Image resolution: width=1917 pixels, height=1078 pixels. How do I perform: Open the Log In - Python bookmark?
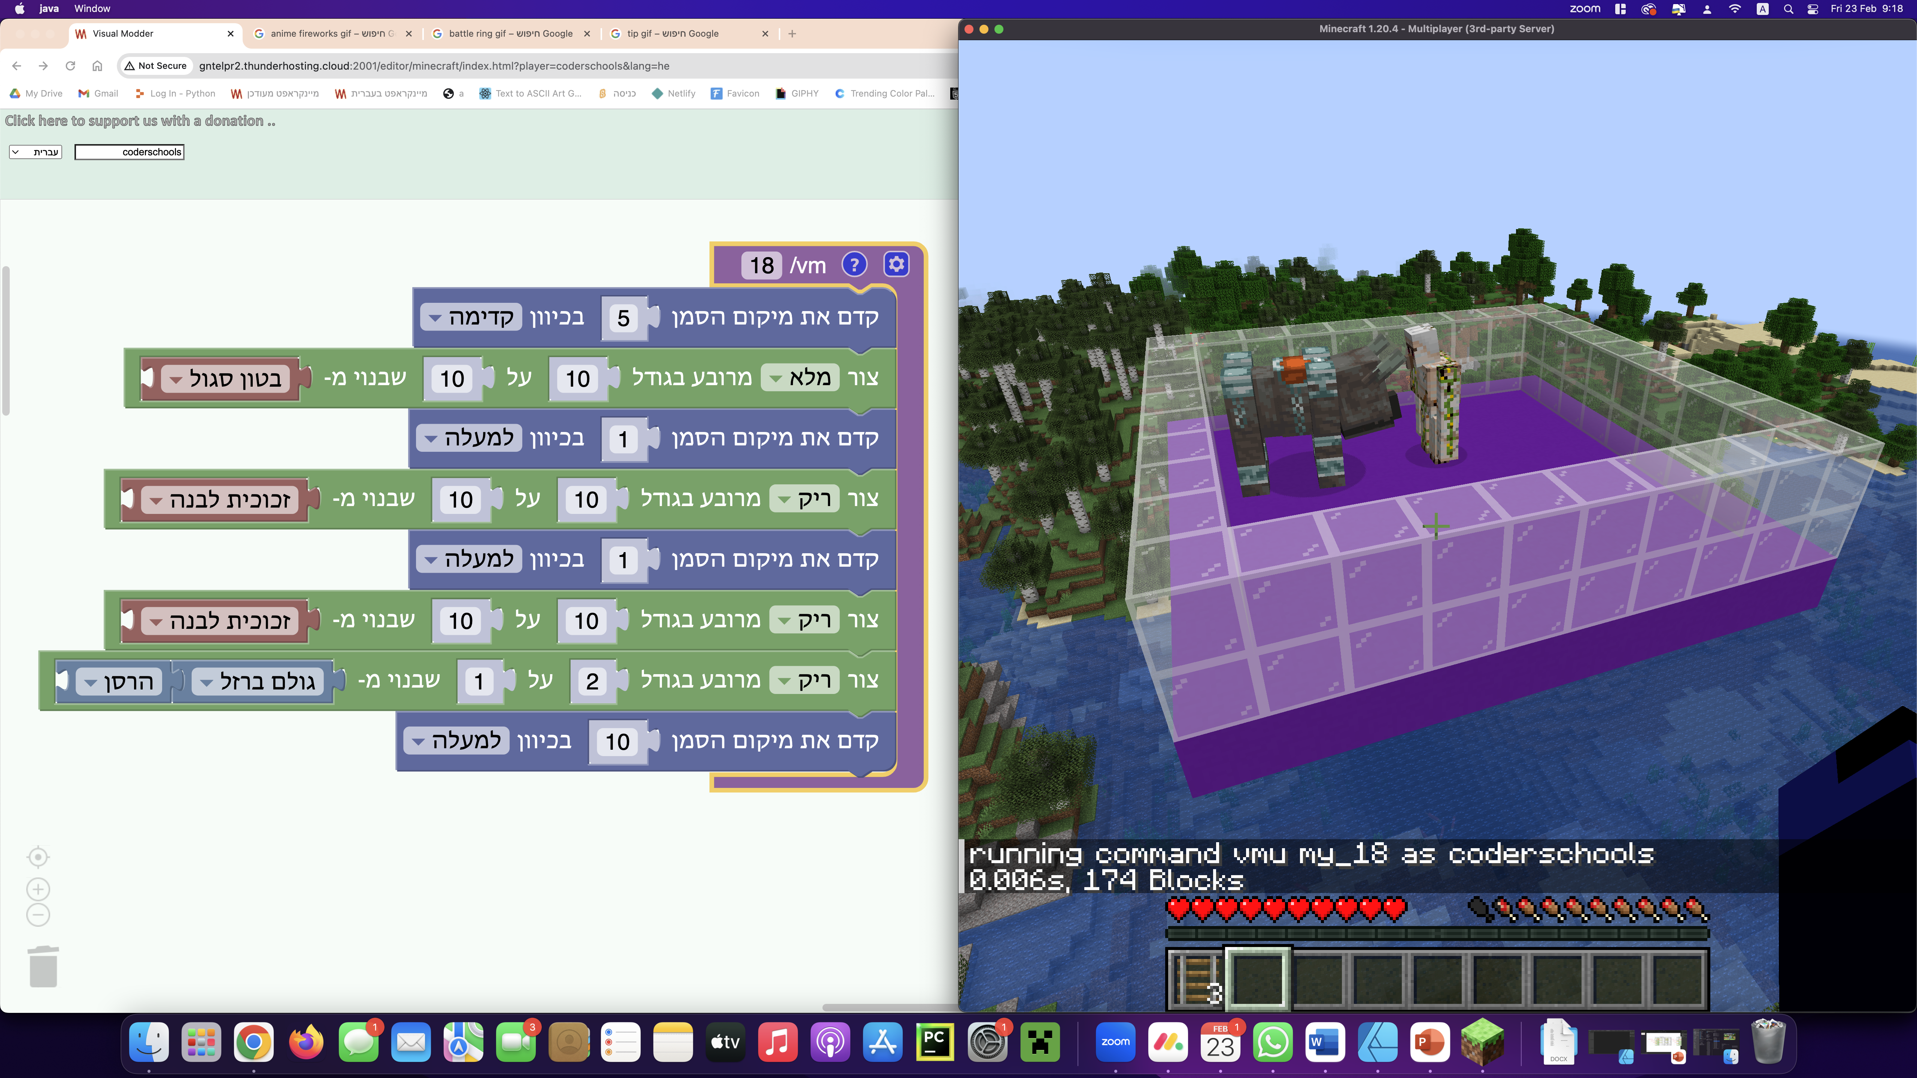click(x=175, y=94)
